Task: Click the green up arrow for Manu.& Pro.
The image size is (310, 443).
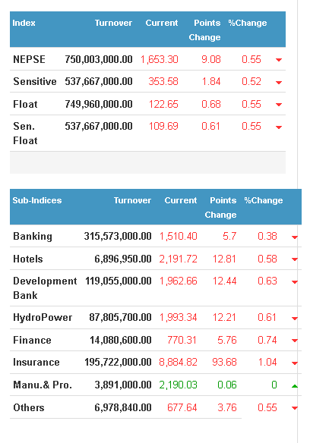Action: pyautogui.click(x=295, y=385)
